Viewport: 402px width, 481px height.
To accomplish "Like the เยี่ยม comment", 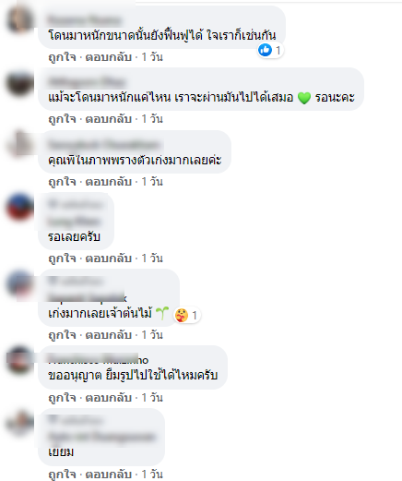I will (x=62, y=474).
